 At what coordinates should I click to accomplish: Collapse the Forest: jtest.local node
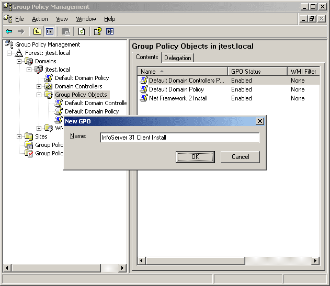coord(9,53)
